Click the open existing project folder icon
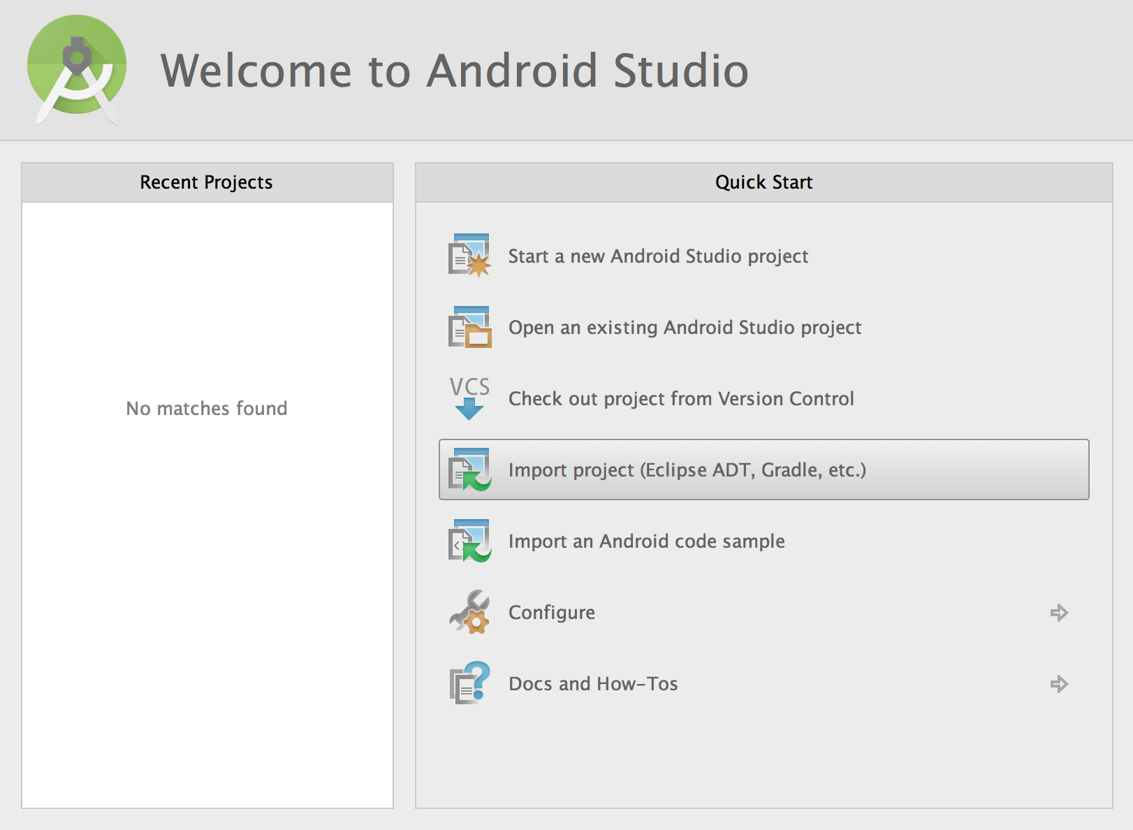 point(469,327)
